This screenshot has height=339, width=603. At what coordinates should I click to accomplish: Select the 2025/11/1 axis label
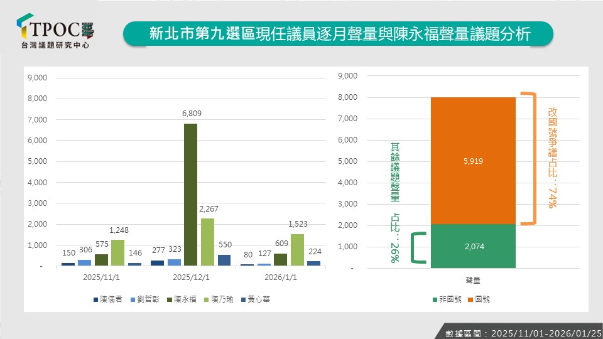click(x=100, y=277)
